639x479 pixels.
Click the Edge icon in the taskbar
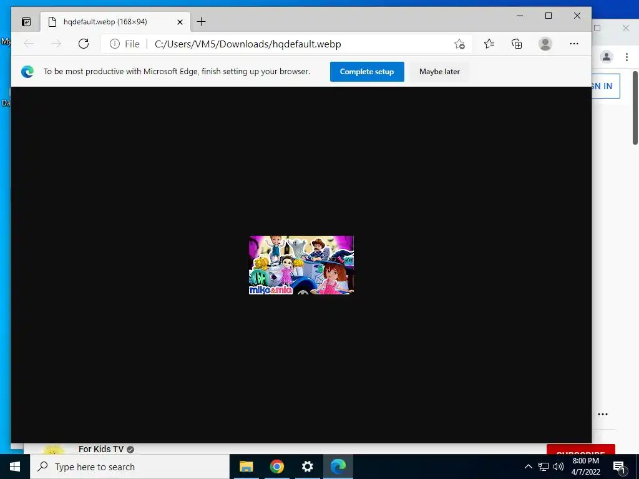point(338,467)
